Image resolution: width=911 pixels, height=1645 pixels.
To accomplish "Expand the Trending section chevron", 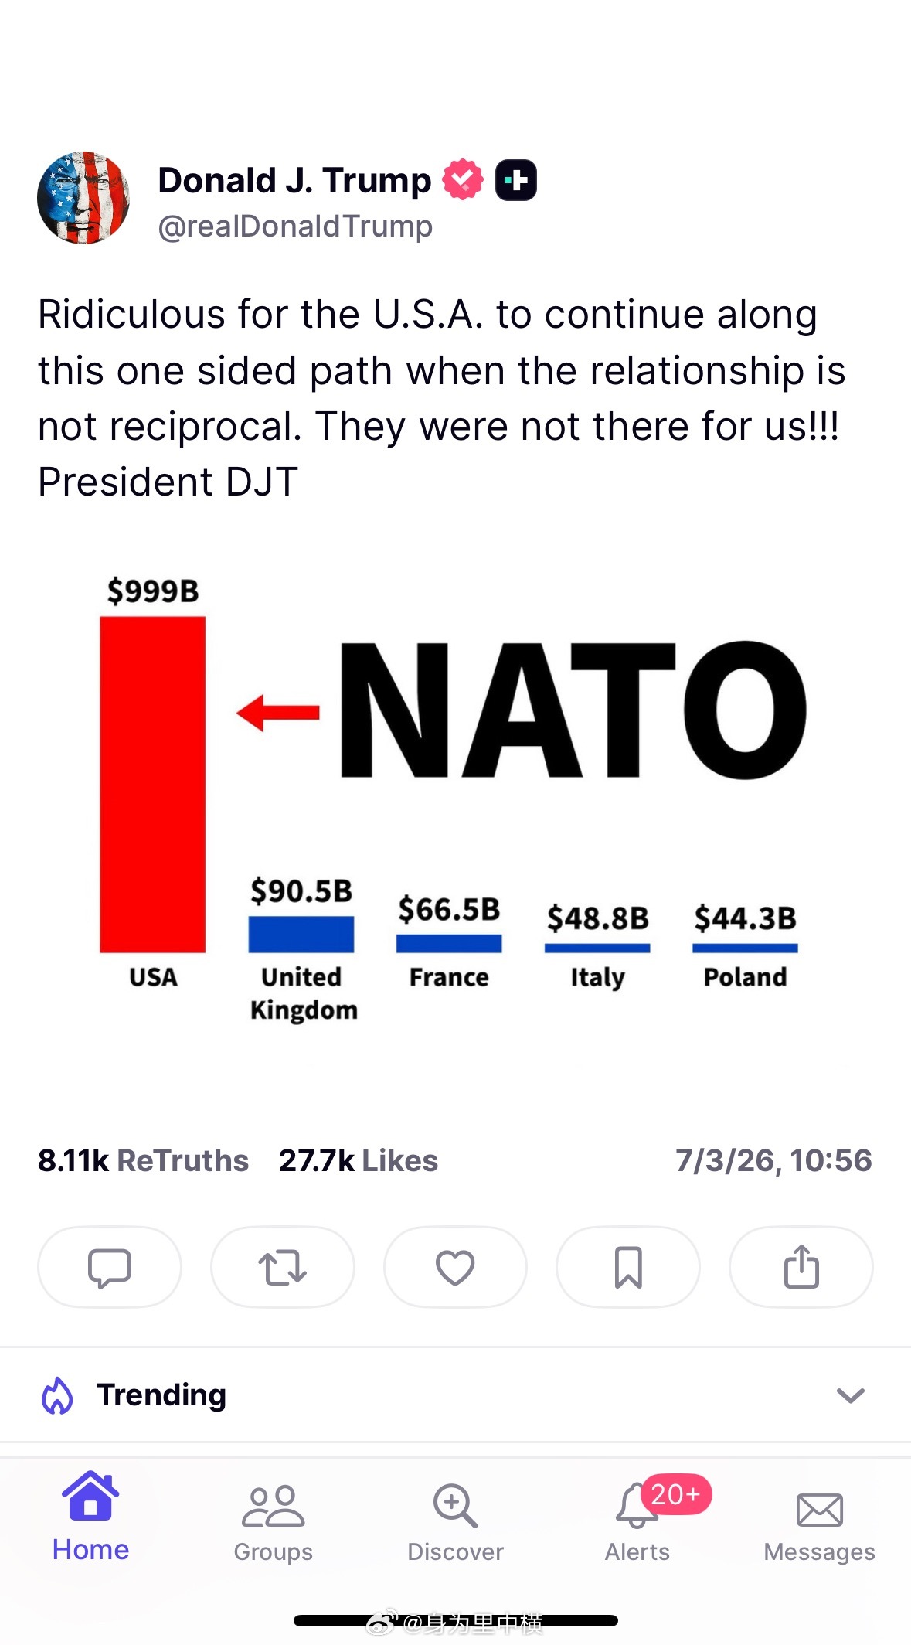I will pyautogui.click(x=850, y=1395).
